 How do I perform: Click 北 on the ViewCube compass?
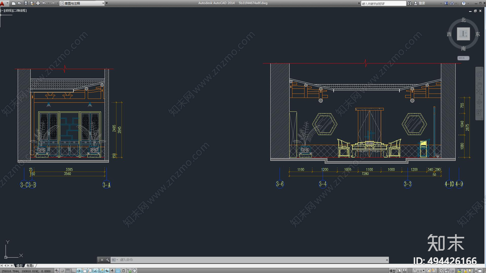pos(463,20)
